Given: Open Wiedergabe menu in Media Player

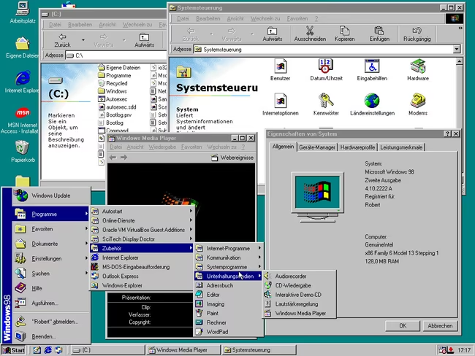Looking at the screenshot, I should pos(162,147).
